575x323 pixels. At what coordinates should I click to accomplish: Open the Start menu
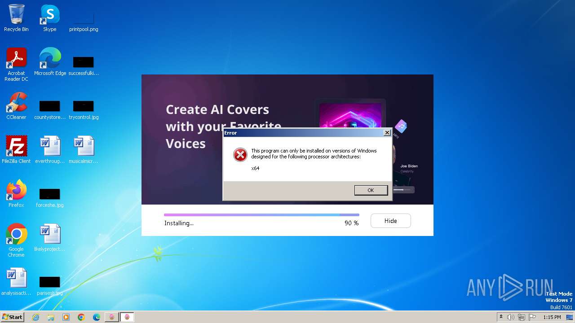coord(12,317)
